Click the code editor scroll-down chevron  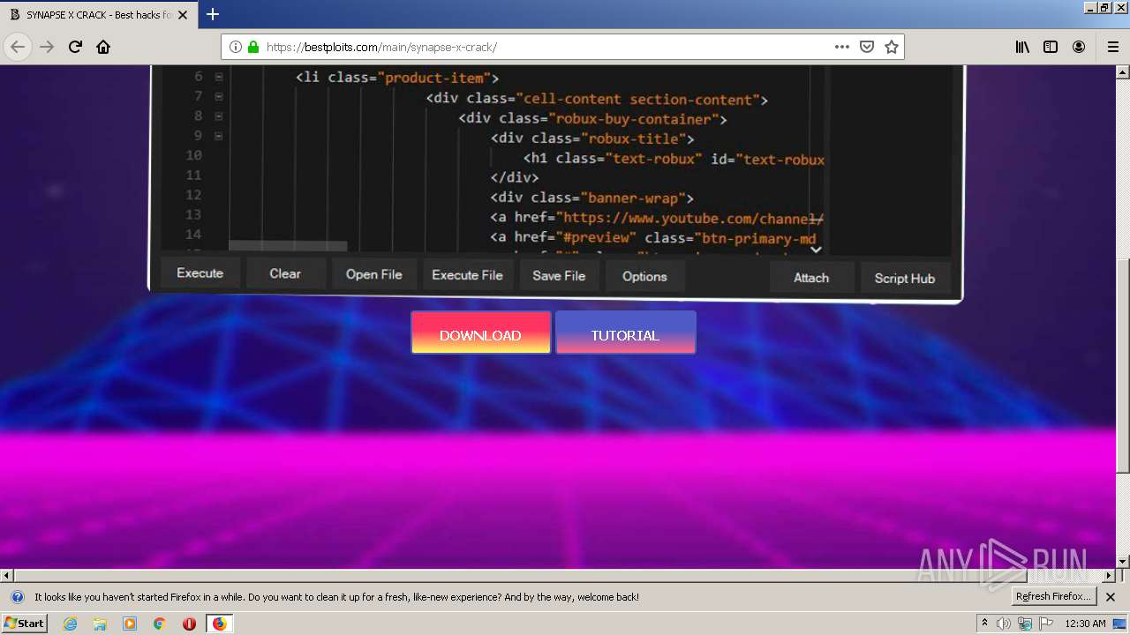816,250
